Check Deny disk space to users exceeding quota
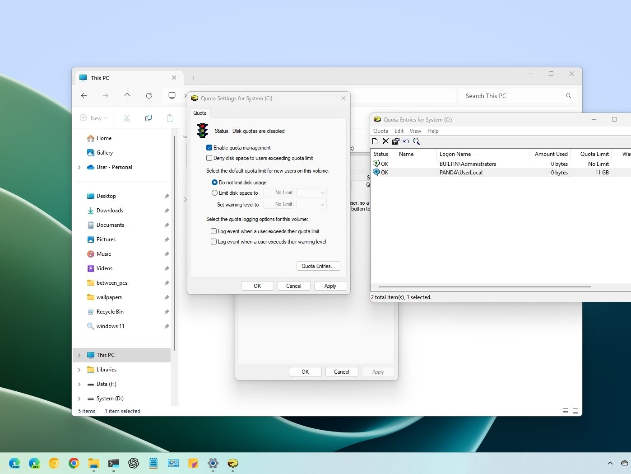 click(x=209, y=158)
